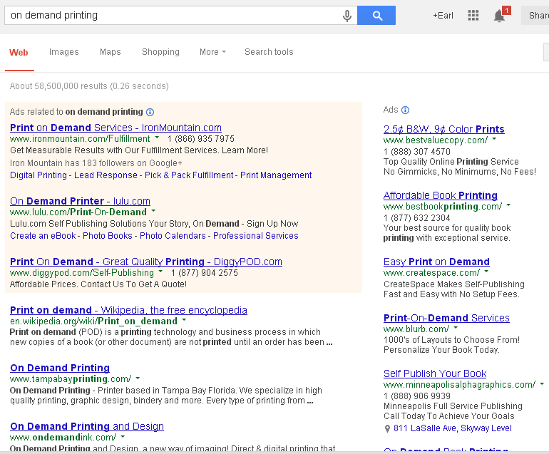Click the Photo Calendars sitelink
The height and width of the screenshot is (454, 549).
[x=173, y=236]
